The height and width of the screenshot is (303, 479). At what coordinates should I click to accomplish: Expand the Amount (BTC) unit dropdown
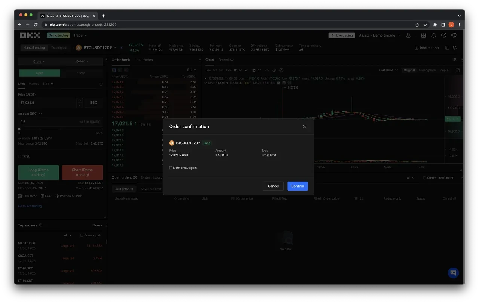(x=30, y=114)
